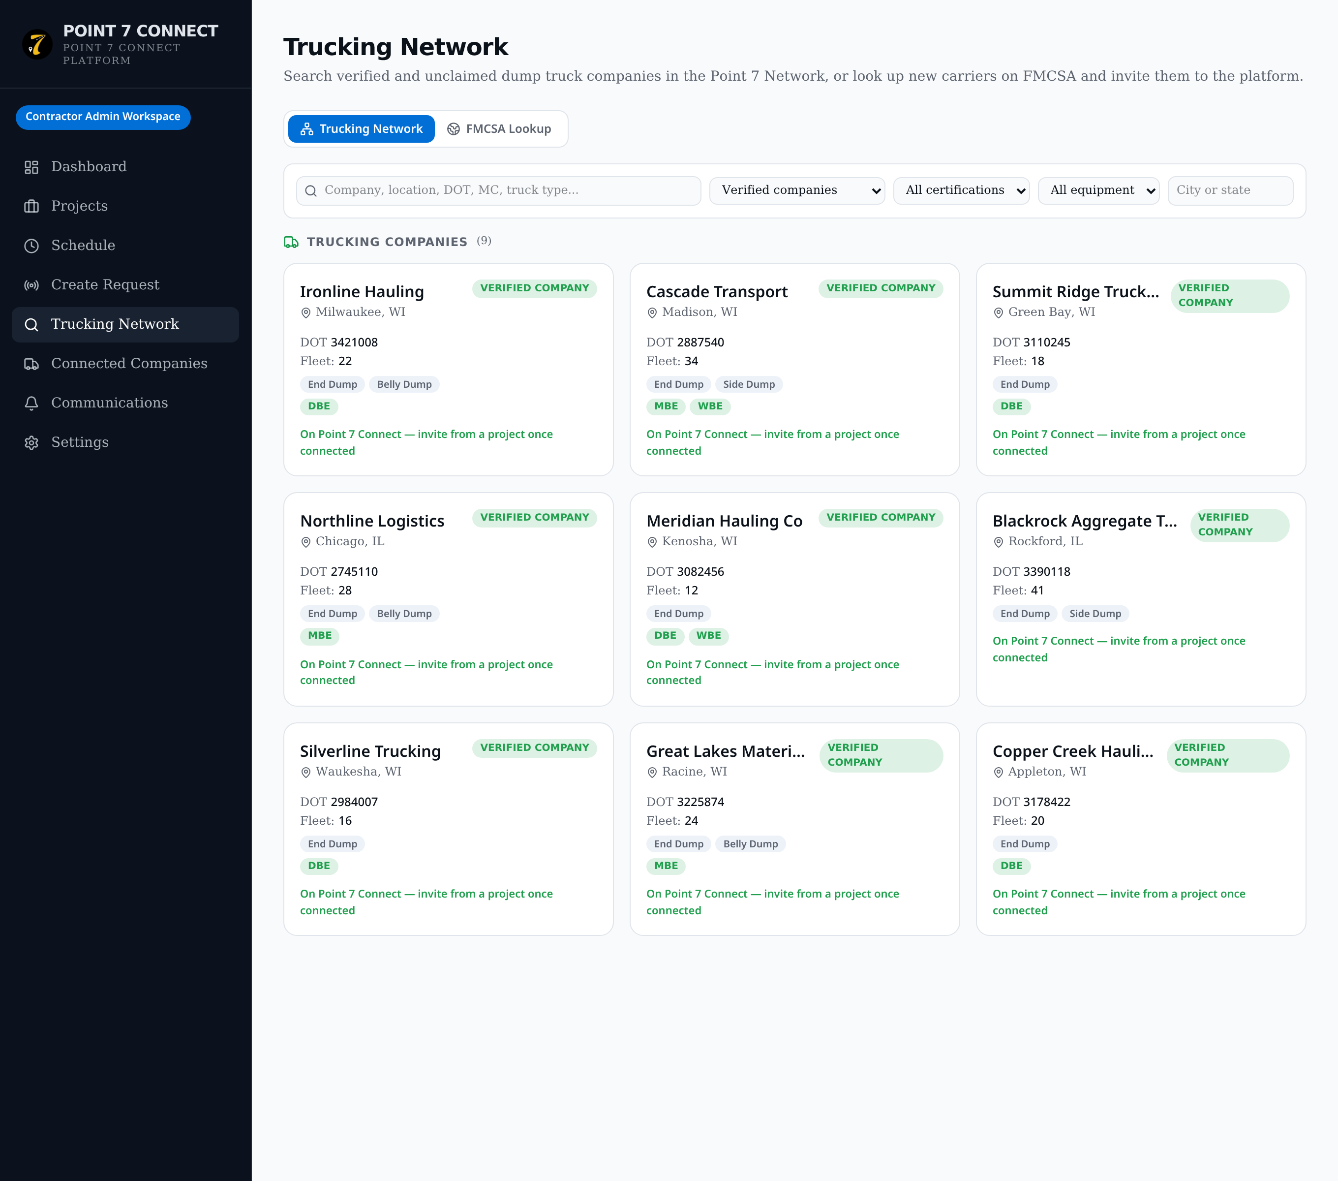Viewport: 1338px width, 1181px height.
Task: Click Verified Company badge on Summit Ridge card
Action: (1229, 296)
